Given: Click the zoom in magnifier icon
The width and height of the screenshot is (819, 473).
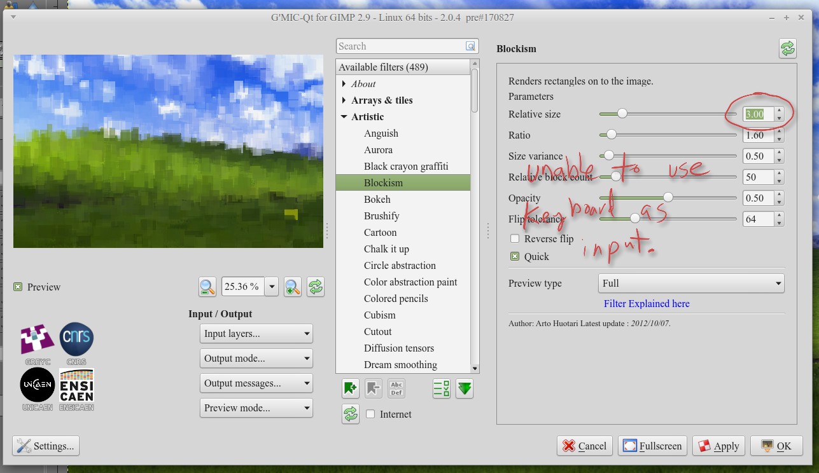Looking at the screenshot, I should (292, 287).
